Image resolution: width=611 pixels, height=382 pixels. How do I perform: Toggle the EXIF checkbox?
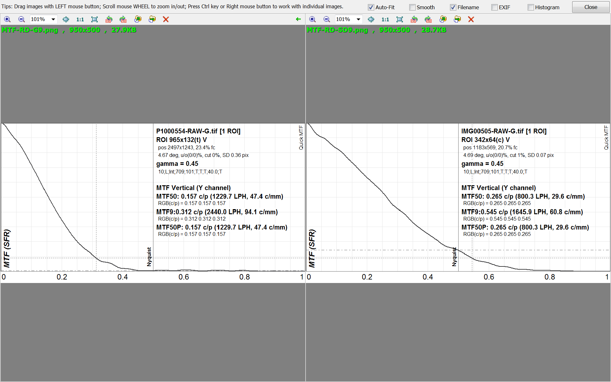(495, 7)
